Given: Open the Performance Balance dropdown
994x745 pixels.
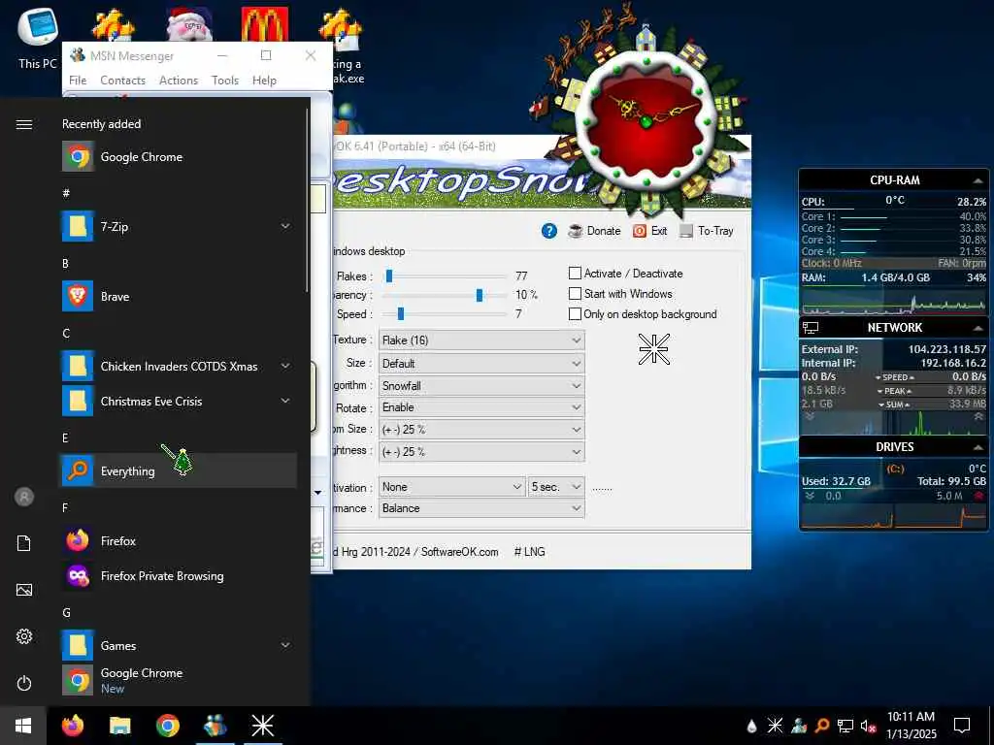Looking at the screenshot, I should (481, 508).
